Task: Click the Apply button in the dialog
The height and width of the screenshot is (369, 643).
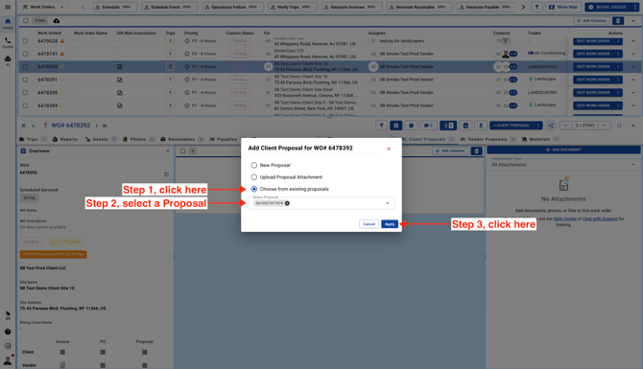Action: click(x=390, y=224)
